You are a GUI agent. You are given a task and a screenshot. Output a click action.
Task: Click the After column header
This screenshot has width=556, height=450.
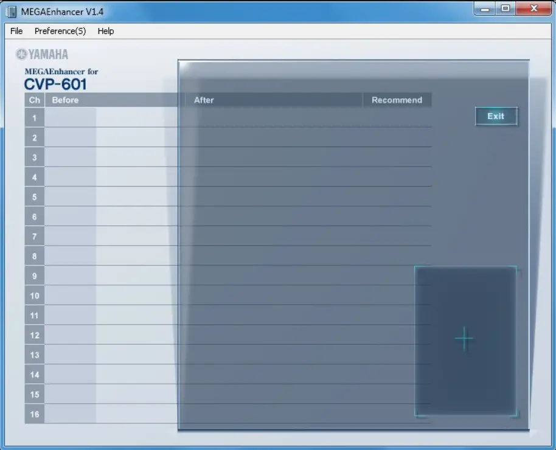pos(203,100)
